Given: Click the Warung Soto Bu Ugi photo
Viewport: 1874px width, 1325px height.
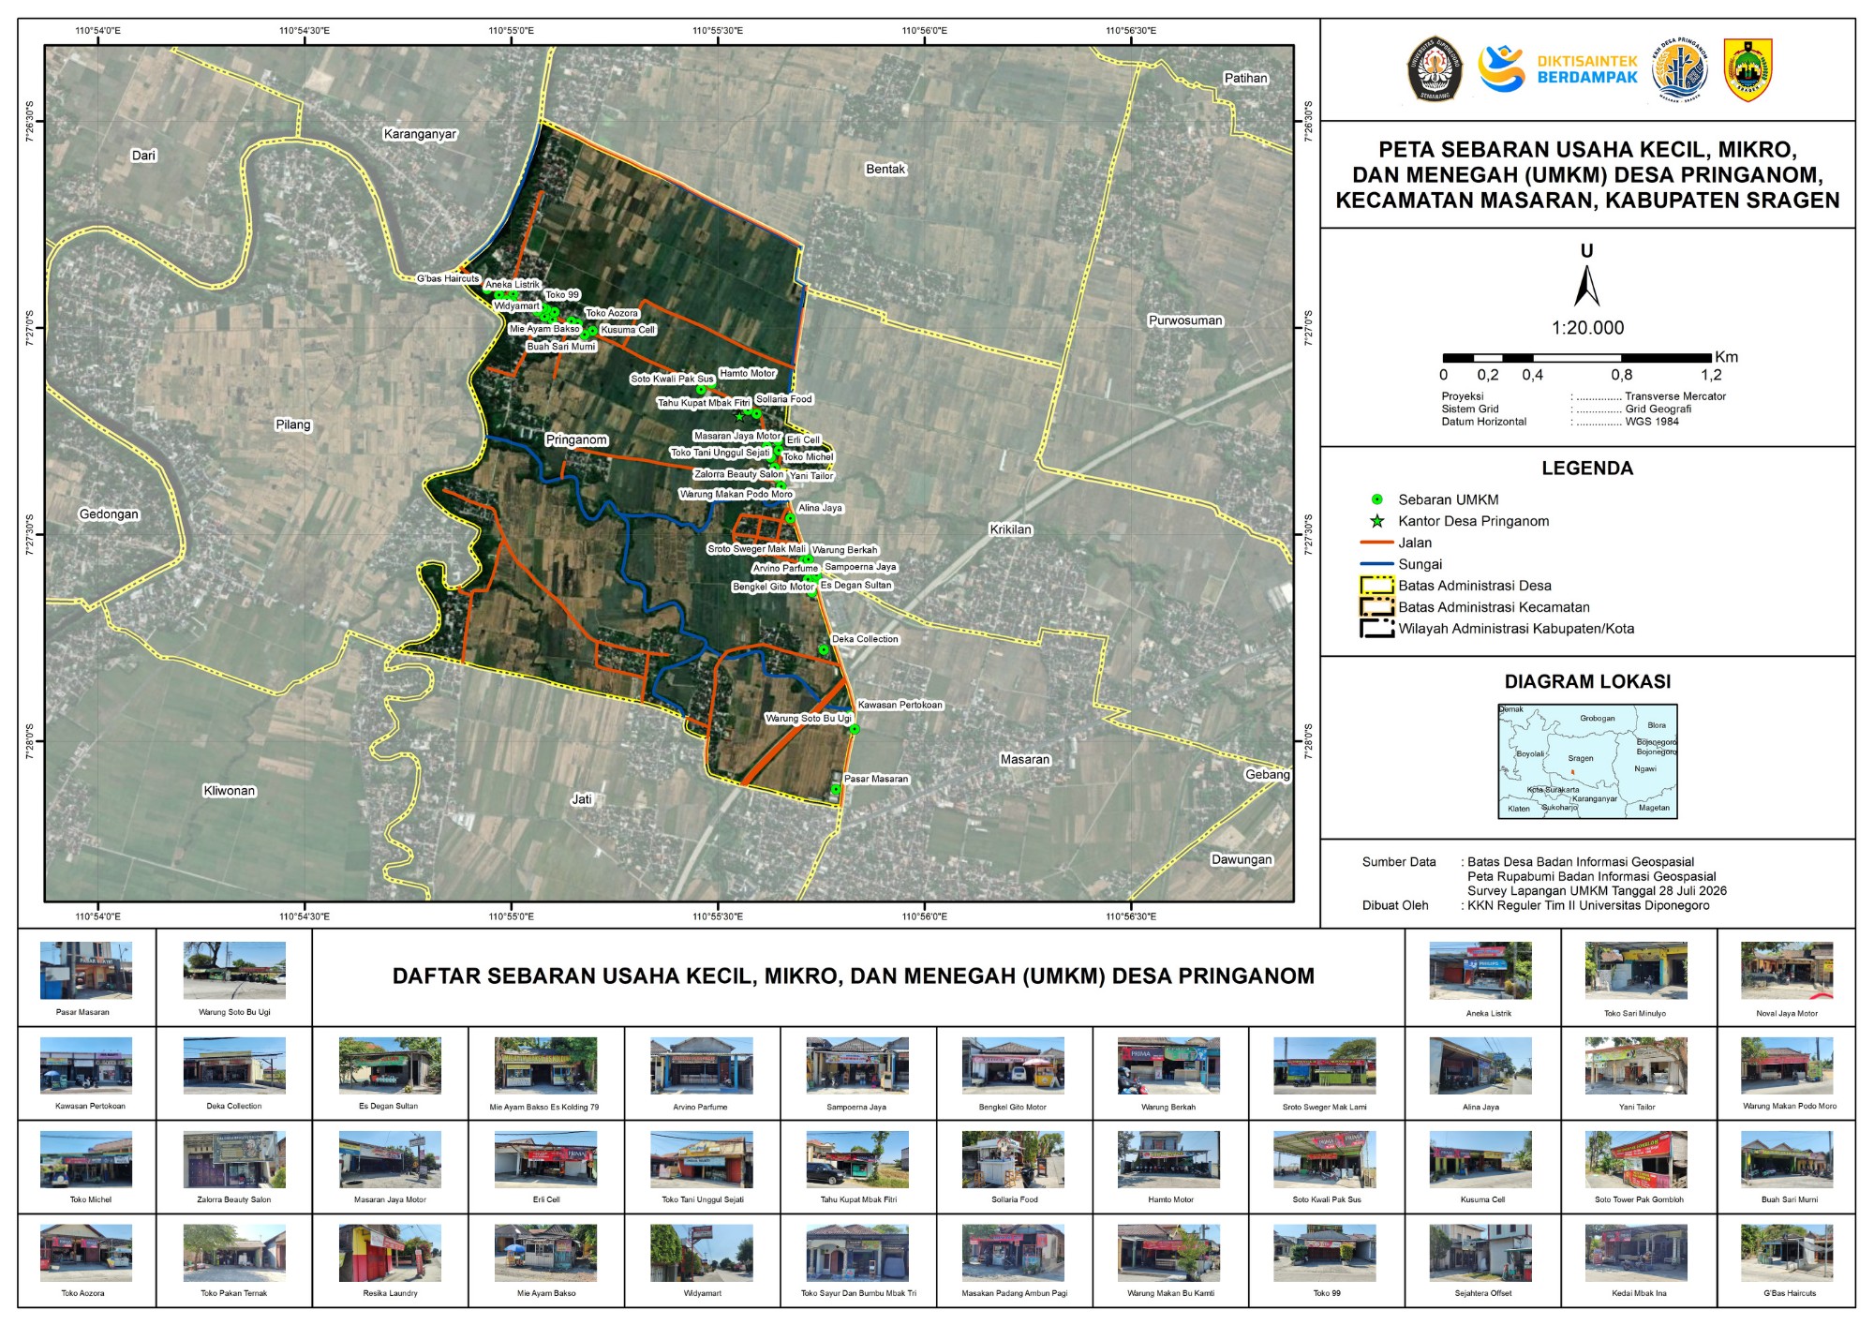Looking at the screenshot, I should 234,971.
